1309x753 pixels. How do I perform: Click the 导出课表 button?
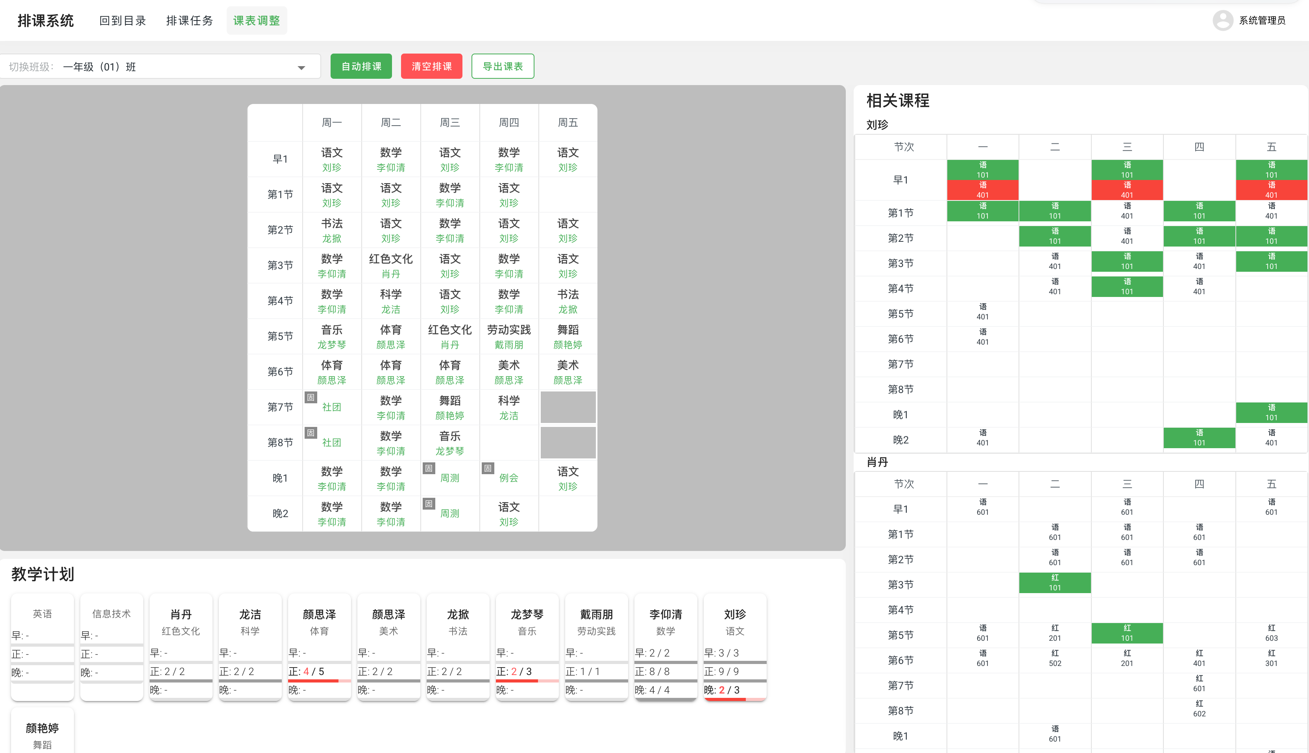[x=502, y=66]
